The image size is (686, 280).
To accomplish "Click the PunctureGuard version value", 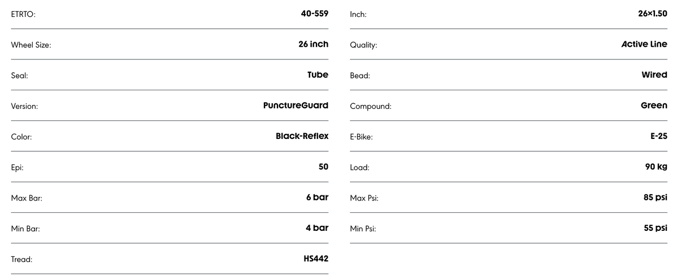I will (x=296, y=106).
